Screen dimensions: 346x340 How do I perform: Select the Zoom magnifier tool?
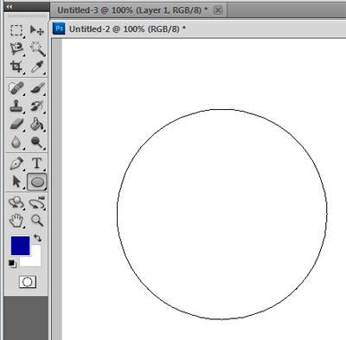37,221
